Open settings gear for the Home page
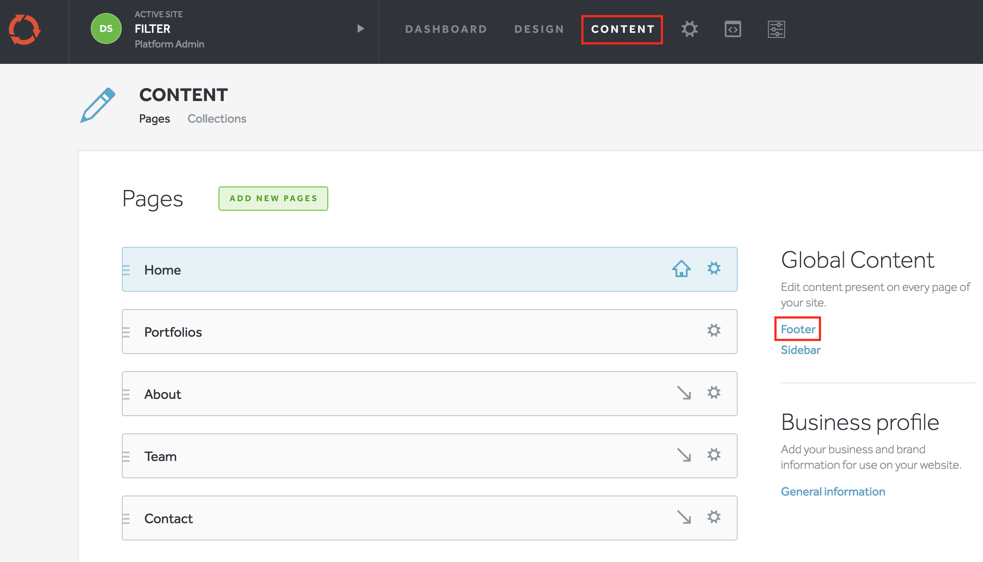 coord(713,268)
